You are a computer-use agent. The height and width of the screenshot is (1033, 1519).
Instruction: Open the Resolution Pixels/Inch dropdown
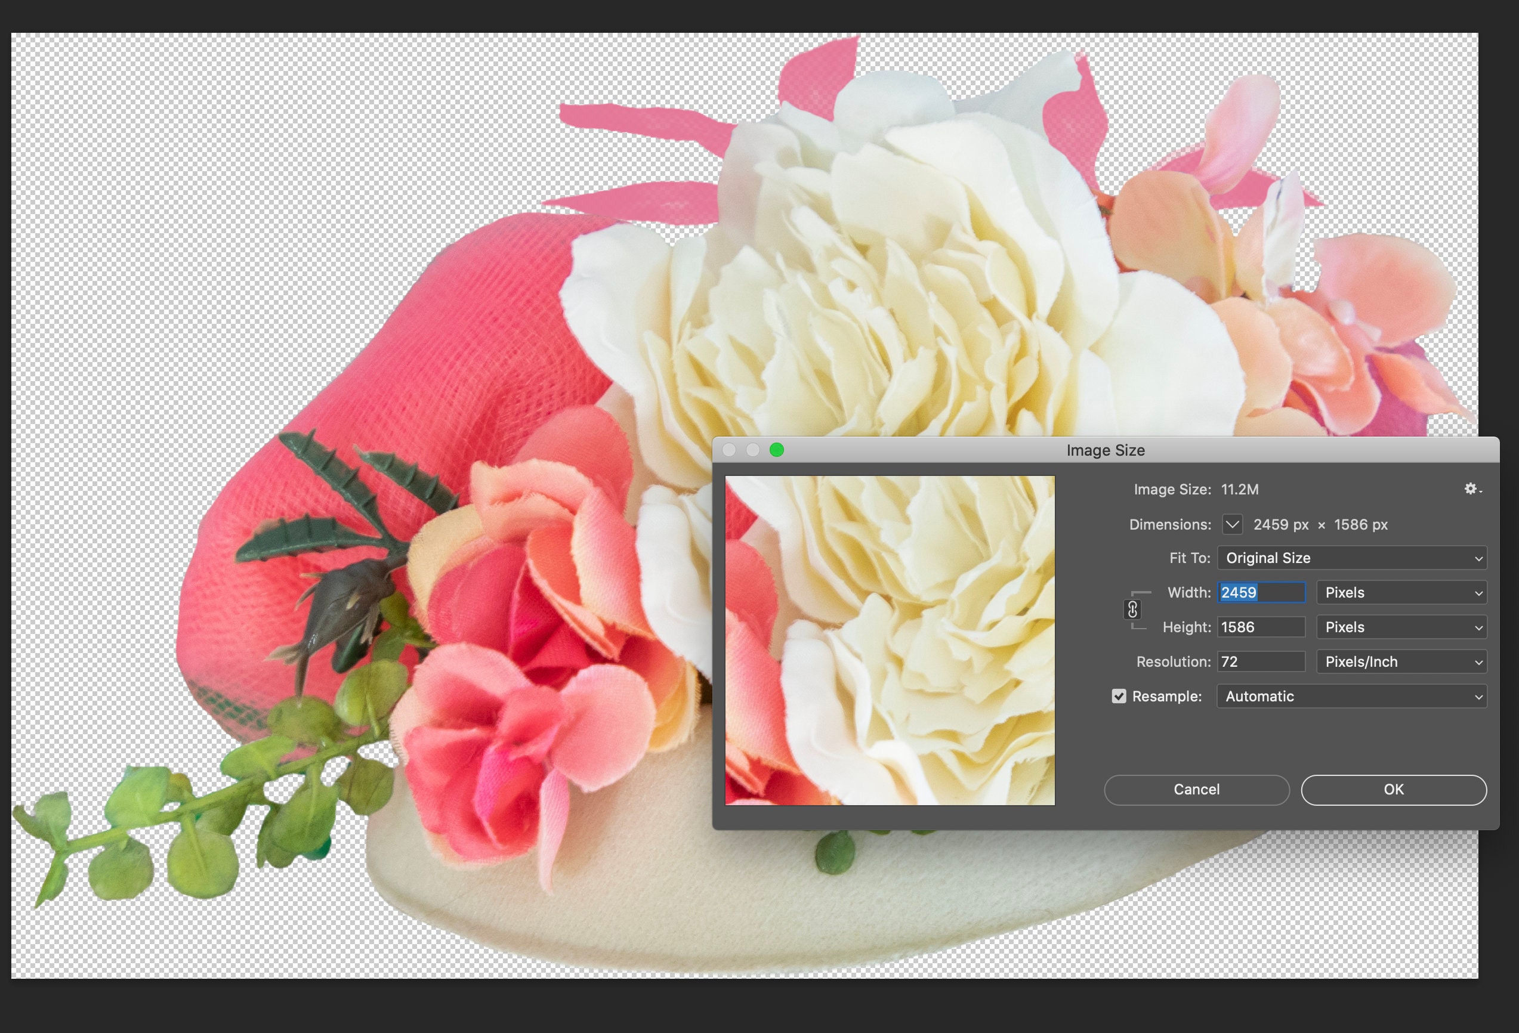pyautogui.click(x=1401, y=662)
